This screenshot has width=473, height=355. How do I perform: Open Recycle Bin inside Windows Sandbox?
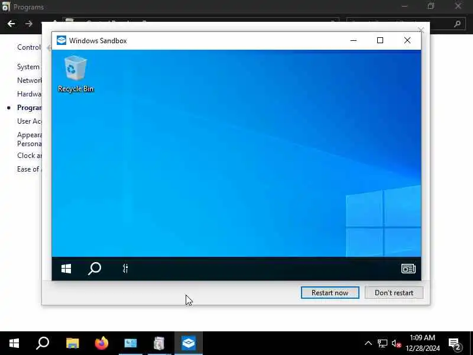(x=76, y=73)
